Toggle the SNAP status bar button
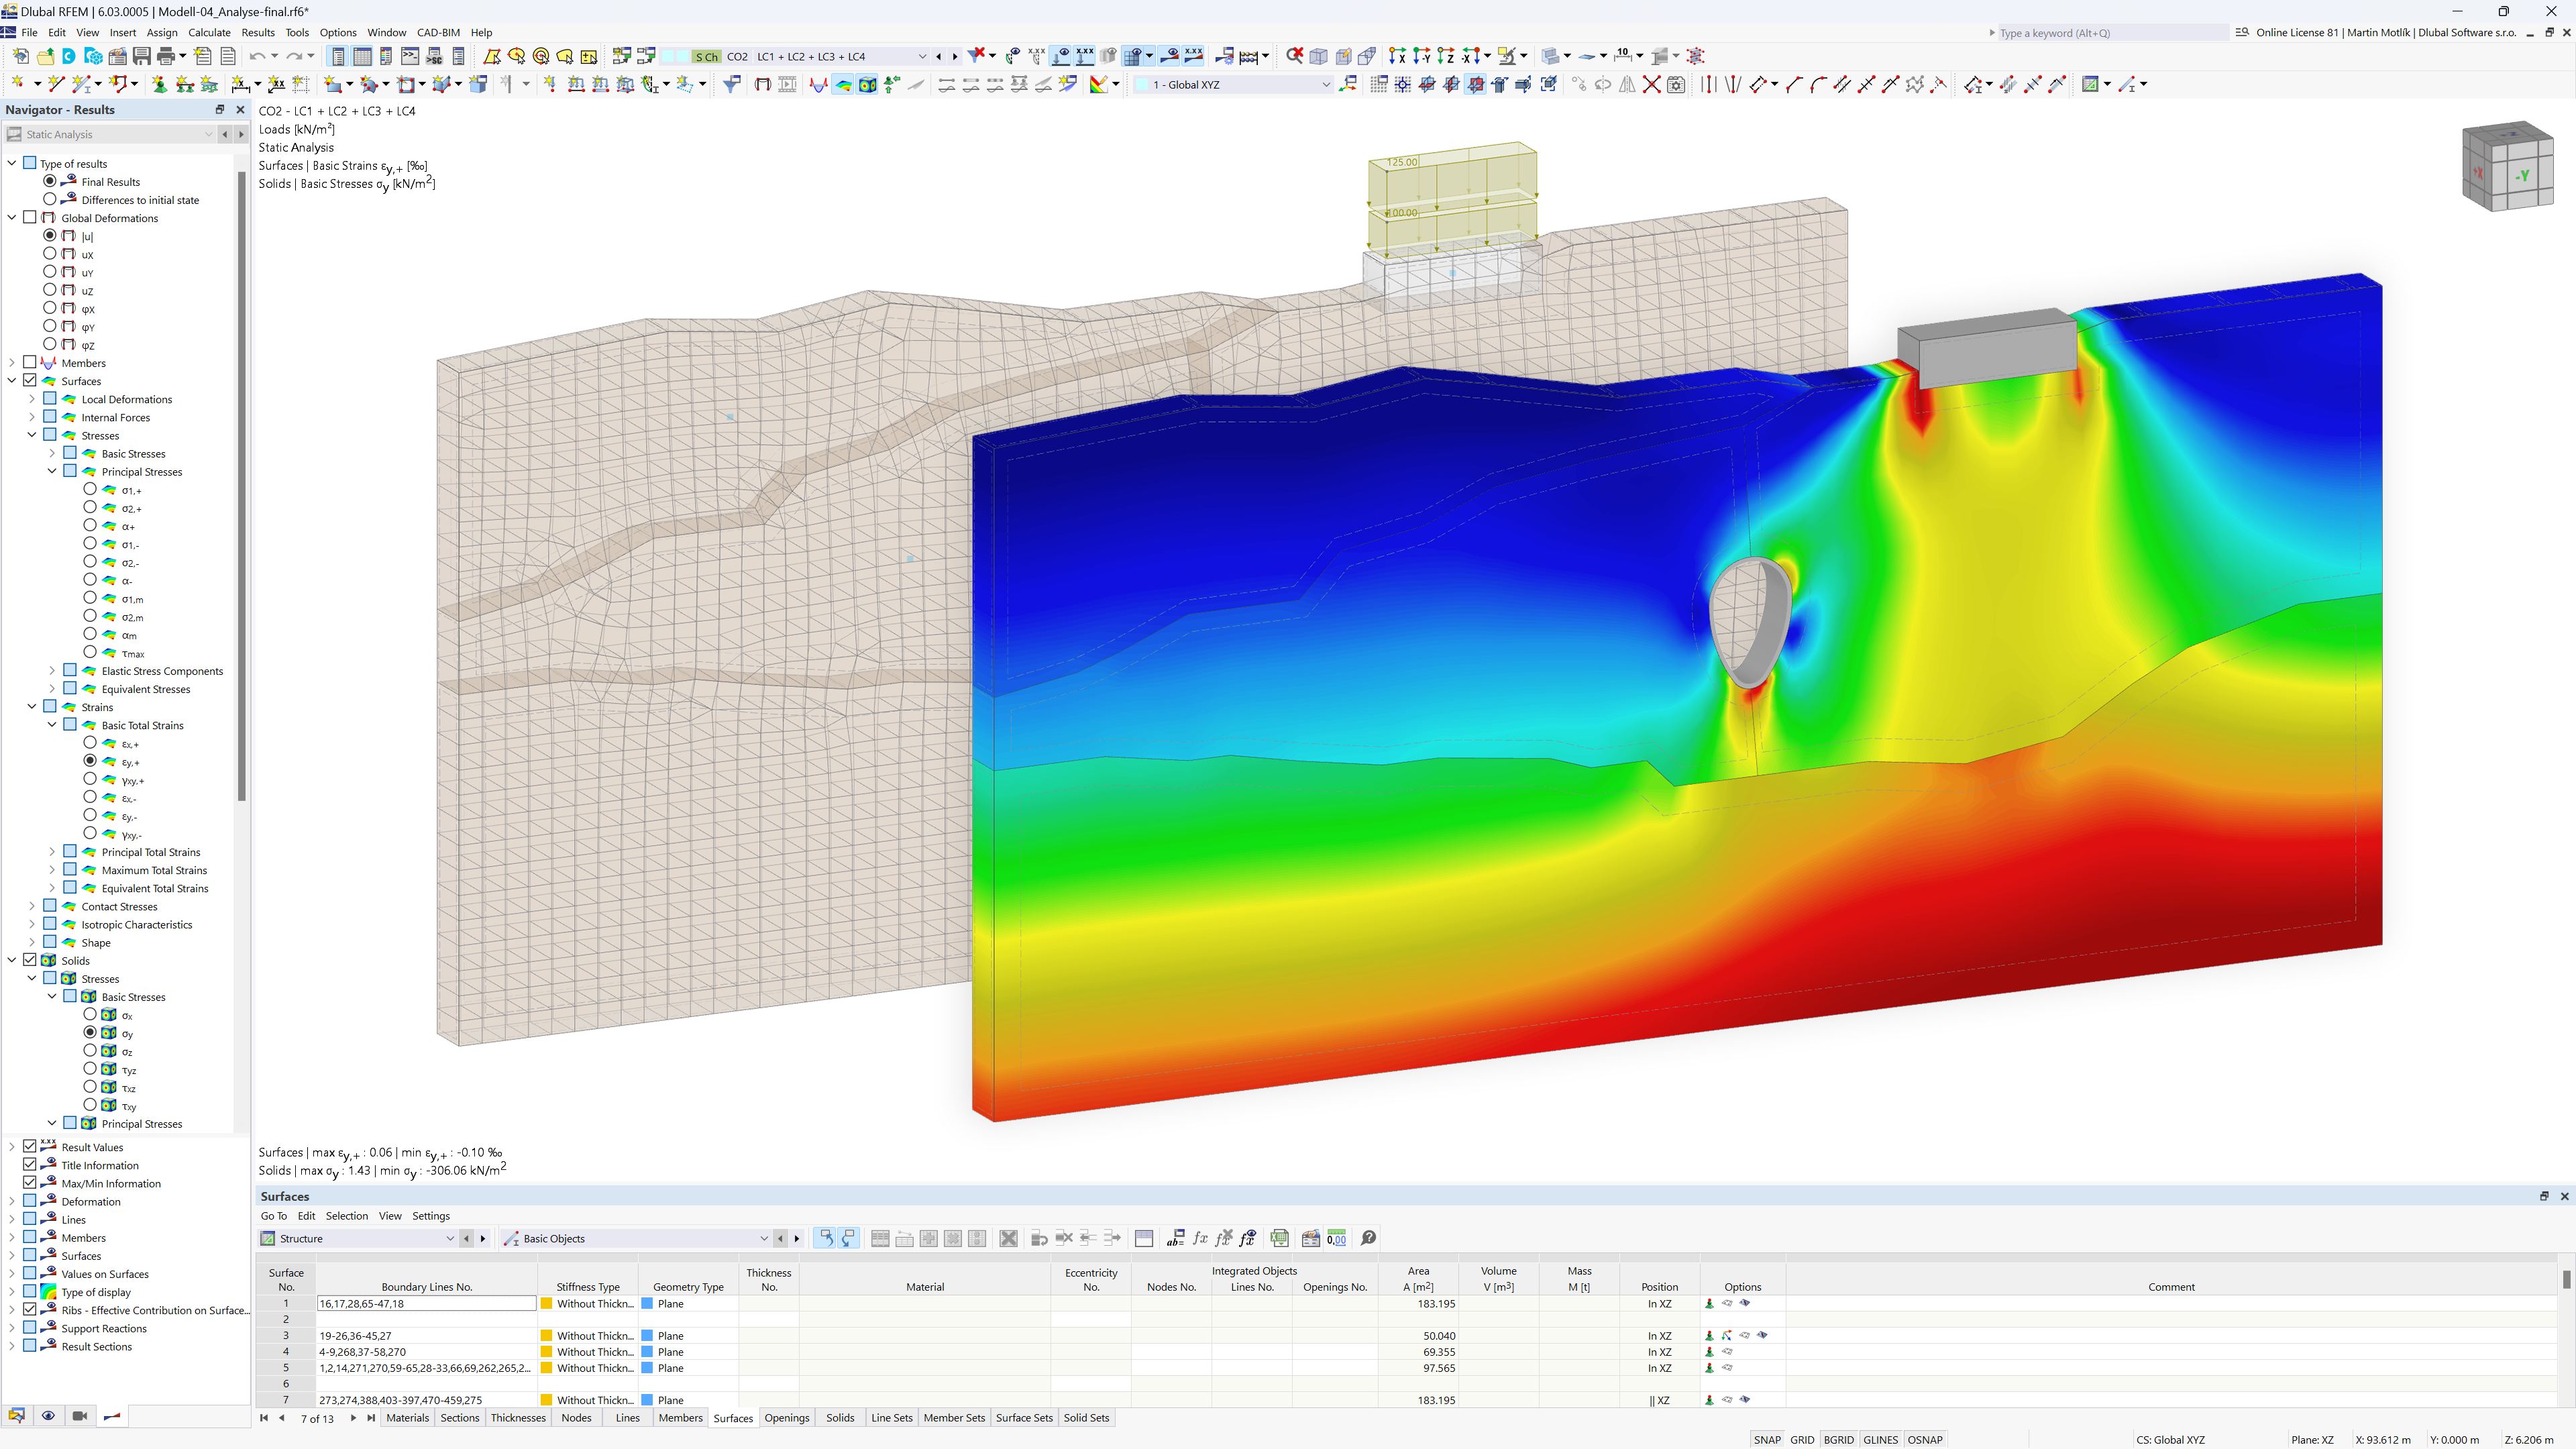The width and height of the screenshot is (2576, 1449). pos(1764,1438)
